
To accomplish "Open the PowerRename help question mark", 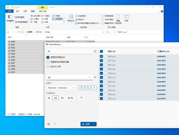I will click(55, 124).
